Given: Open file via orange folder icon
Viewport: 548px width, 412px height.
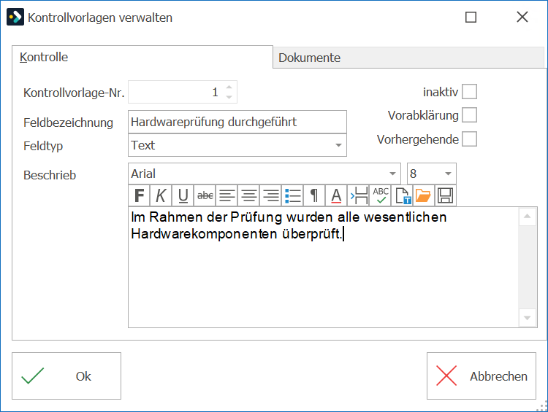Looking at the screenshot, I should click(x=424, y=195).
